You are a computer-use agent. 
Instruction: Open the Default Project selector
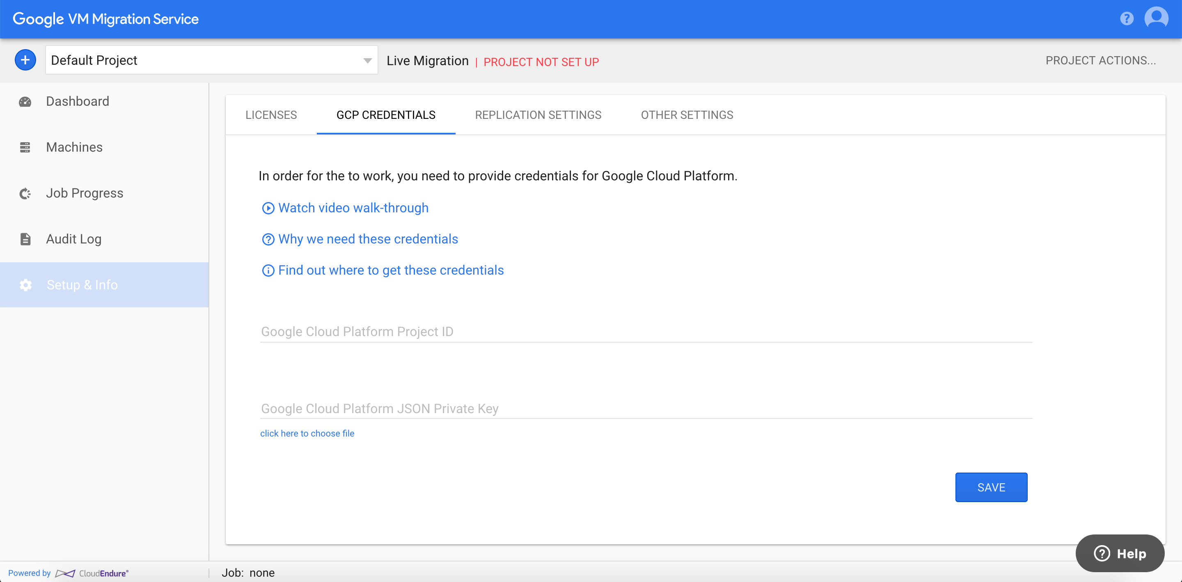211,60
